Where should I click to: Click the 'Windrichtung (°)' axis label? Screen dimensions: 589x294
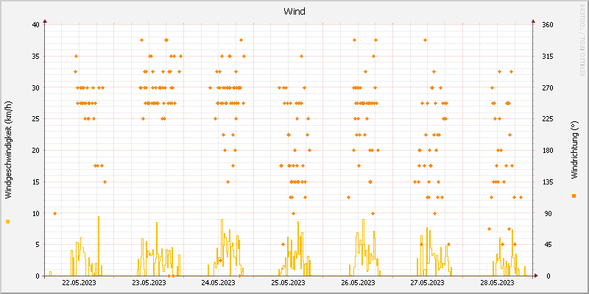(x=574, y=150)
